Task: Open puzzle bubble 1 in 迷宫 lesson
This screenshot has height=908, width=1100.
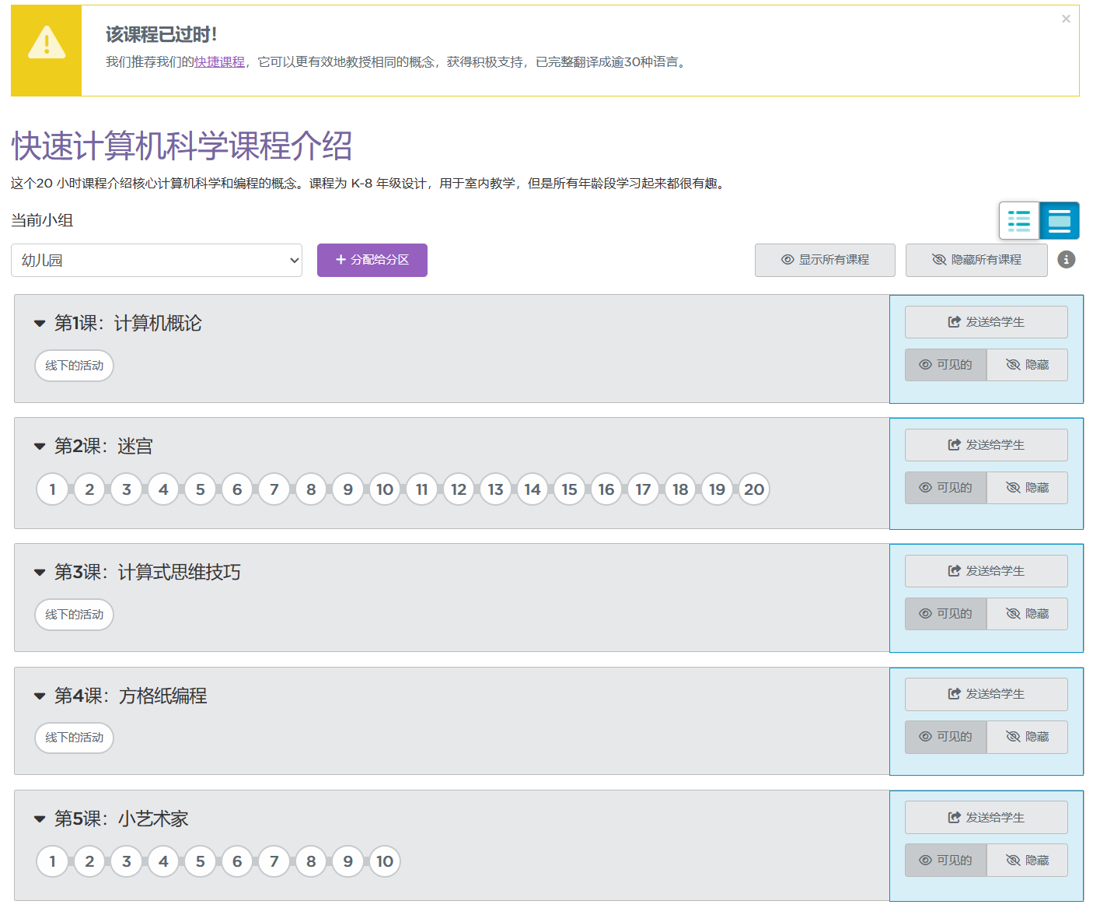Action: (53, 489)
